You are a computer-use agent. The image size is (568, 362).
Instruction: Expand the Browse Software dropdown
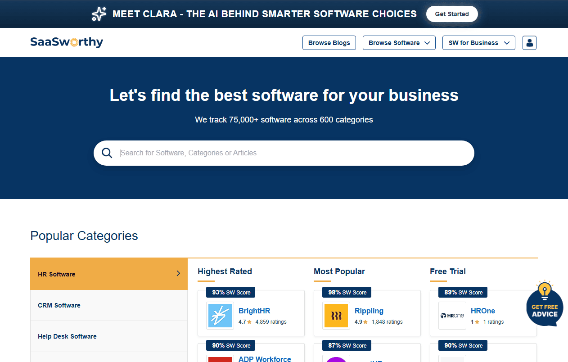399,43
